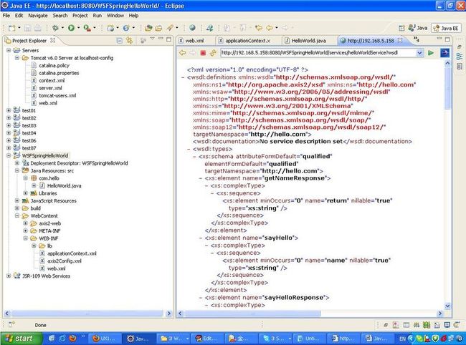Expand the Libraries node
Image resolution: width=466 pixels, height=345 pixels.
tap(25, 193)
